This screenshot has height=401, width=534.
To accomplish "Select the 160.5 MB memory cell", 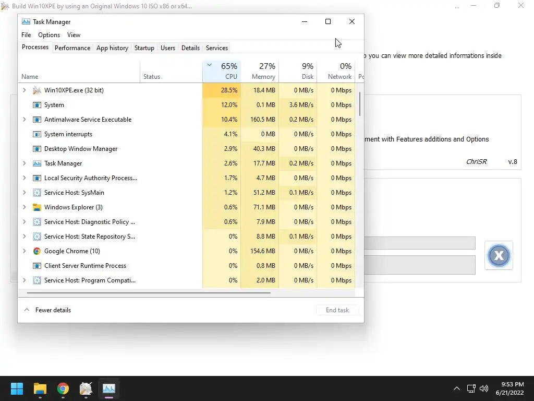I will [260, 120].
